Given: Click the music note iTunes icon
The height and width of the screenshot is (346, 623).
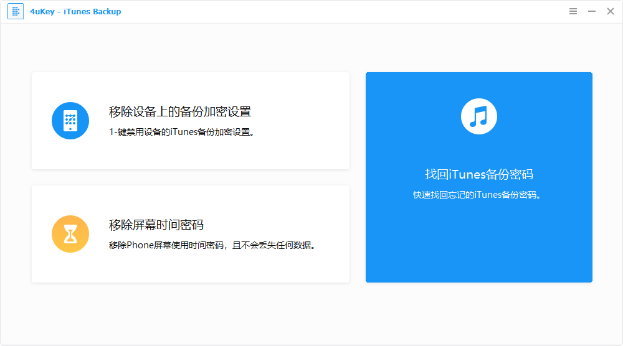Looking at the screenshot, I should pyautogui.click(x=478, y=116).
